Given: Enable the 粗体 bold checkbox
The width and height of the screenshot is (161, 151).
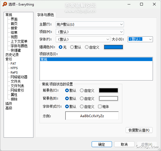Looking at the screenshot, I should (100, 107).
